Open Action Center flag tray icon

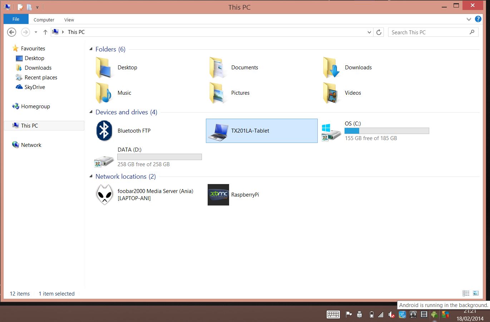click(x=349, y=314)
